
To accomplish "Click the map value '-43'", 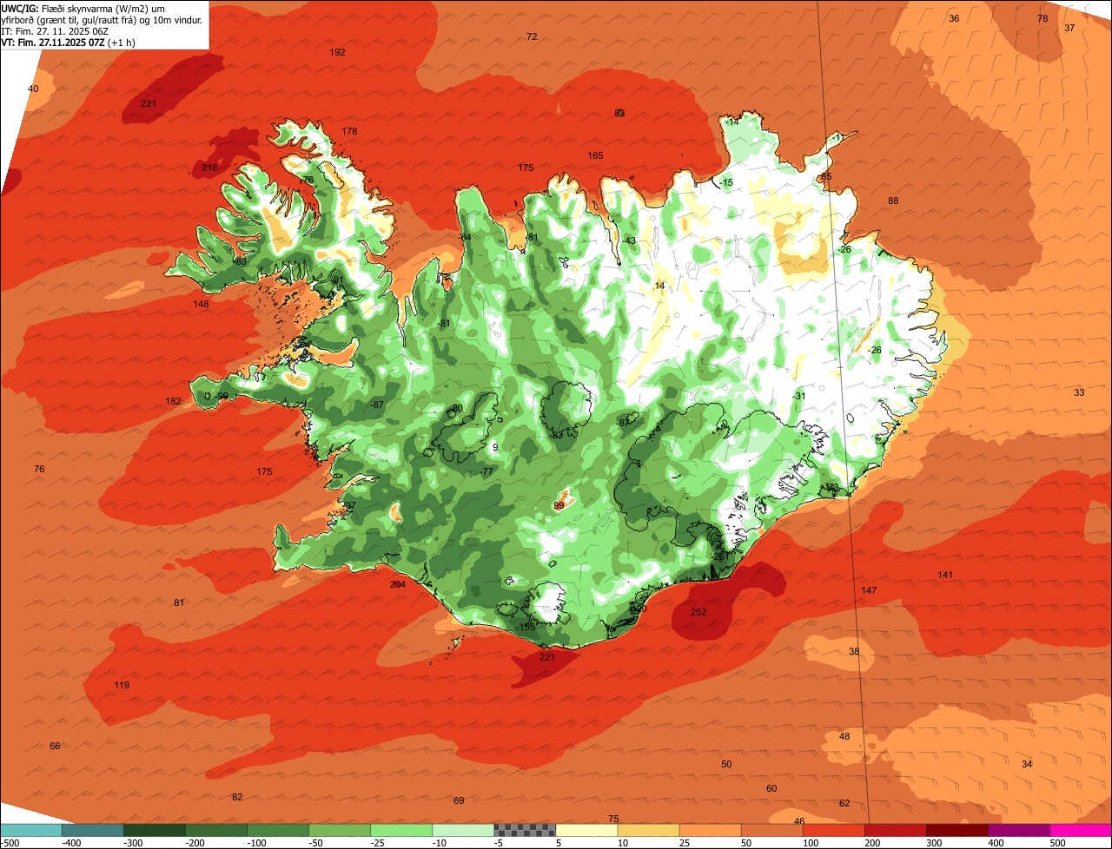I will (629, 240).
